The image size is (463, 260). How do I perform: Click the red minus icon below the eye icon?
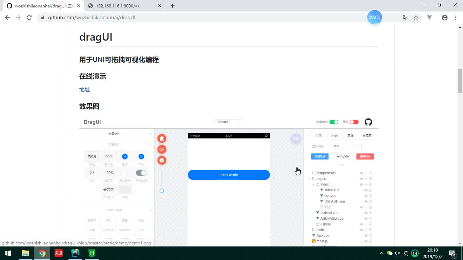coord(162,160)
